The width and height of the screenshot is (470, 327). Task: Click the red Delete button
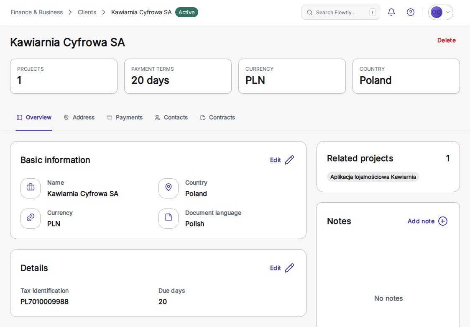[x=446, y=40]
